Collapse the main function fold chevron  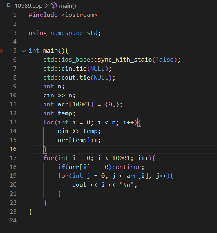click(x=24, y=51)
